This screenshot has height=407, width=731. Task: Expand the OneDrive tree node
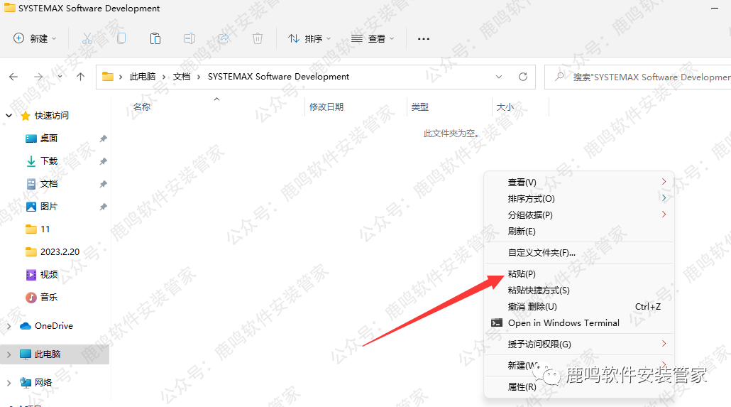tap(9, 326)
